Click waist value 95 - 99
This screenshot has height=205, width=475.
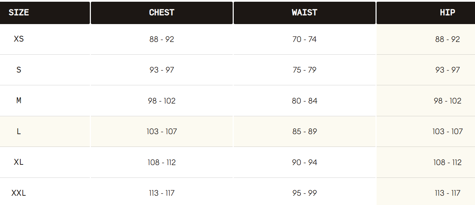click(305, 193)
